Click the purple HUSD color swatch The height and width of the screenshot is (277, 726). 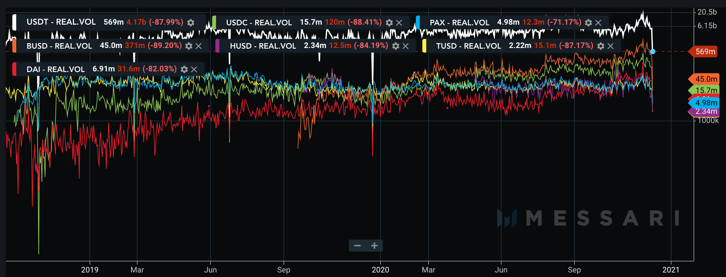coord(217,46)
